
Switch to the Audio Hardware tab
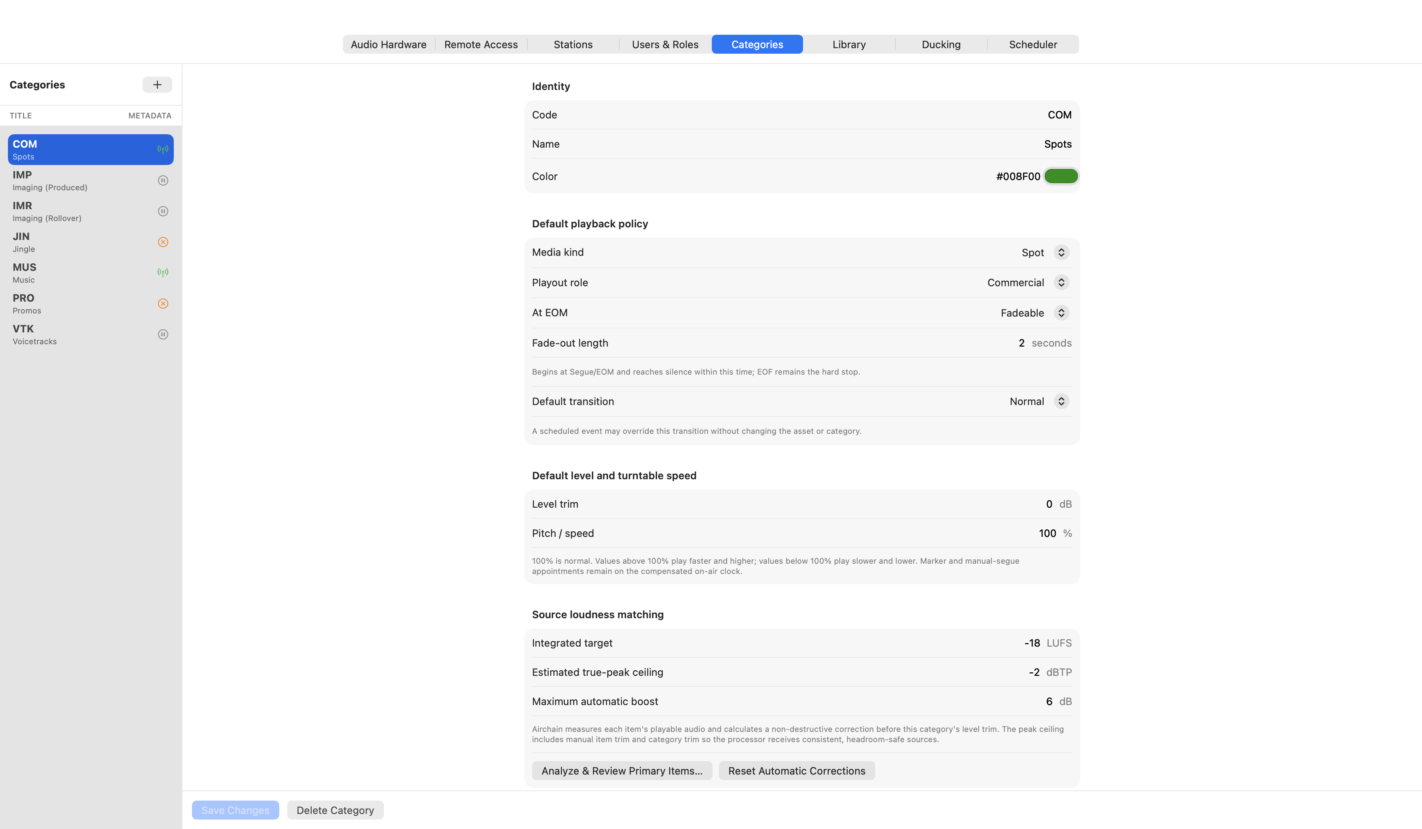388,44
